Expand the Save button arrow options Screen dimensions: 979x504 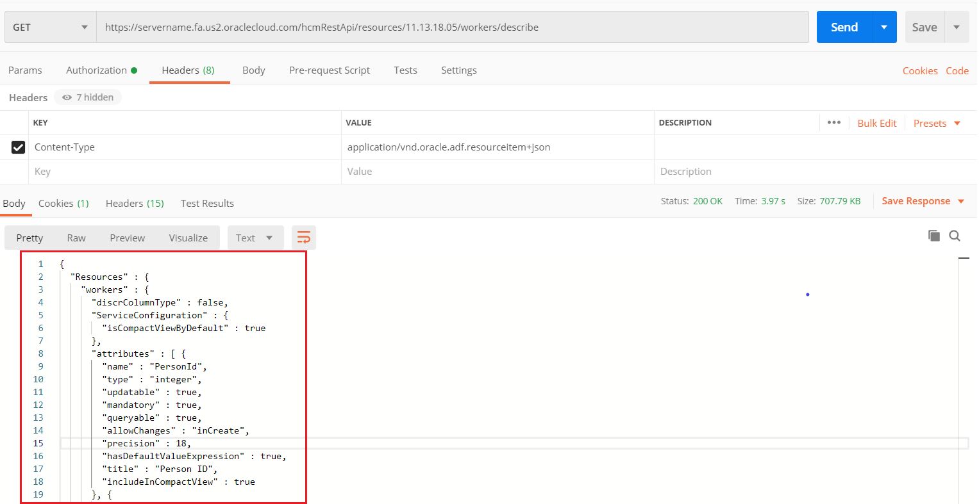coord(957,27)
